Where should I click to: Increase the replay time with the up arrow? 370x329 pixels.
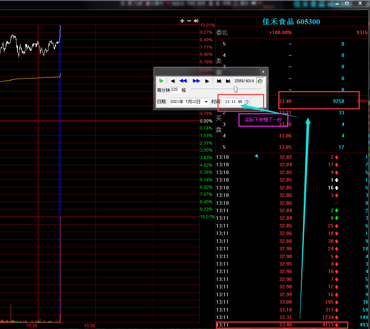click(x=247, y=100)
